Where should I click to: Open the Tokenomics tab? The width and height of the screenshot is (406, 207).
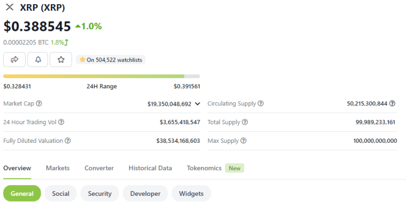pyautogui.click(x=204, y=168)
